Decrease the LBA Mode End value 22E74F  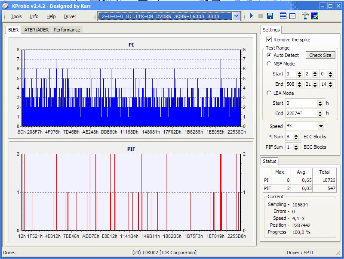point(320,115)
